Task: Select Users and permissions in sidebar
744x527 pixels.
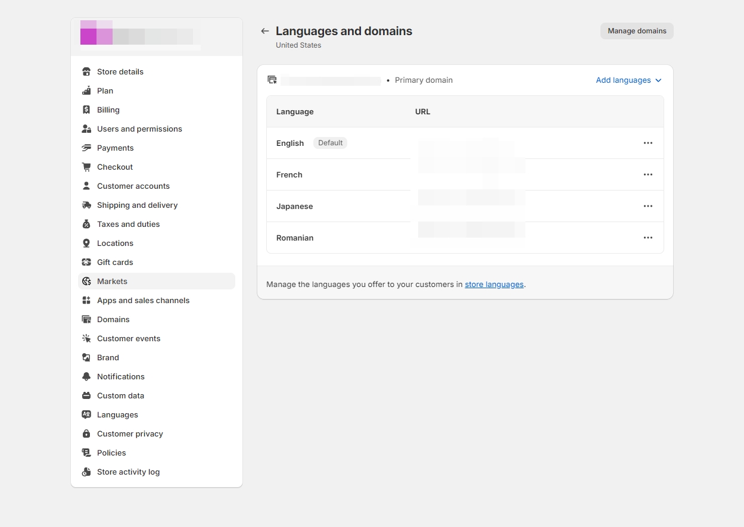Action: tap(139, 129)
